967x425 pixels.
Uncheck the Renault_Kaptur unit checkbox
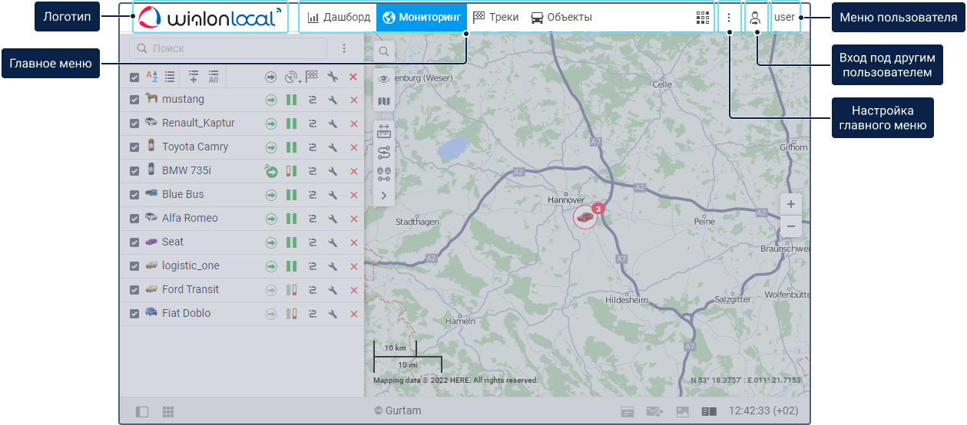[x=134, y=124]
